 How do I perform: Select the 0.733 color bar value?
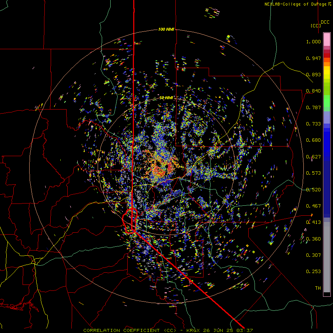pos(313,124)
